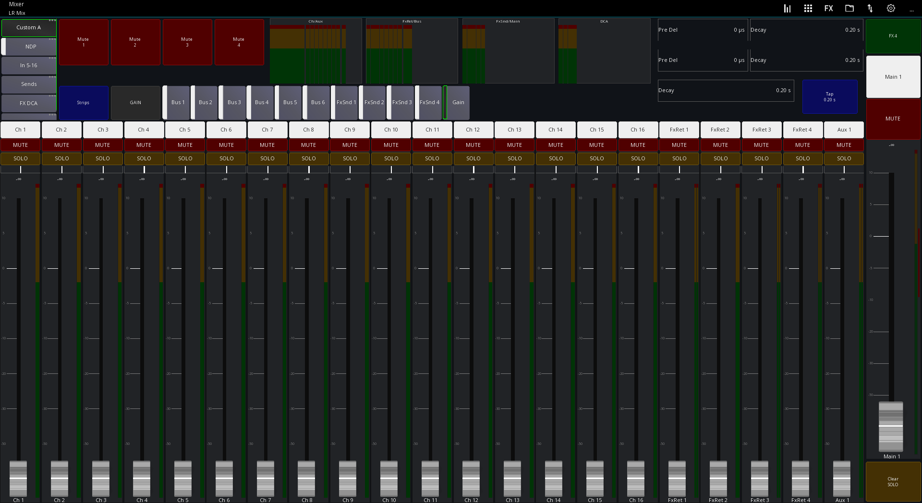Select the Bus 3 layer tab
The width and height of the screenshot is (922, 503).
coord(234,102)
